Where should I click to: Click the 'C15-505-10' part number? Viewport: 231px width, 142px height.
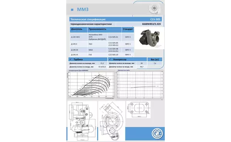point(113,54)
